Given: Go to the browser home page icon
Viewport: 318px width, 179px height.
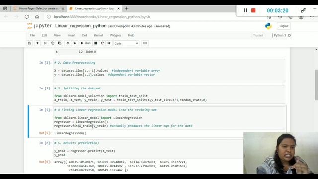Looking at the screenshot, I should point(37,17).
